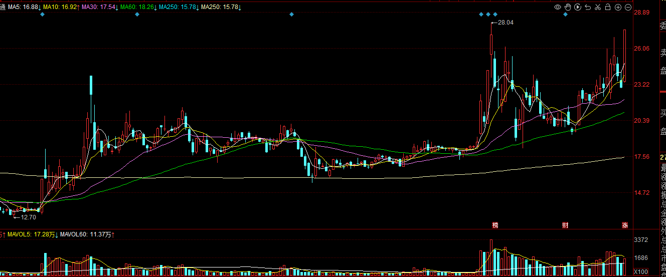Toggle the eye visibility icon in the chart toolbar
666x277 pixels.
(x=558, y=7)
